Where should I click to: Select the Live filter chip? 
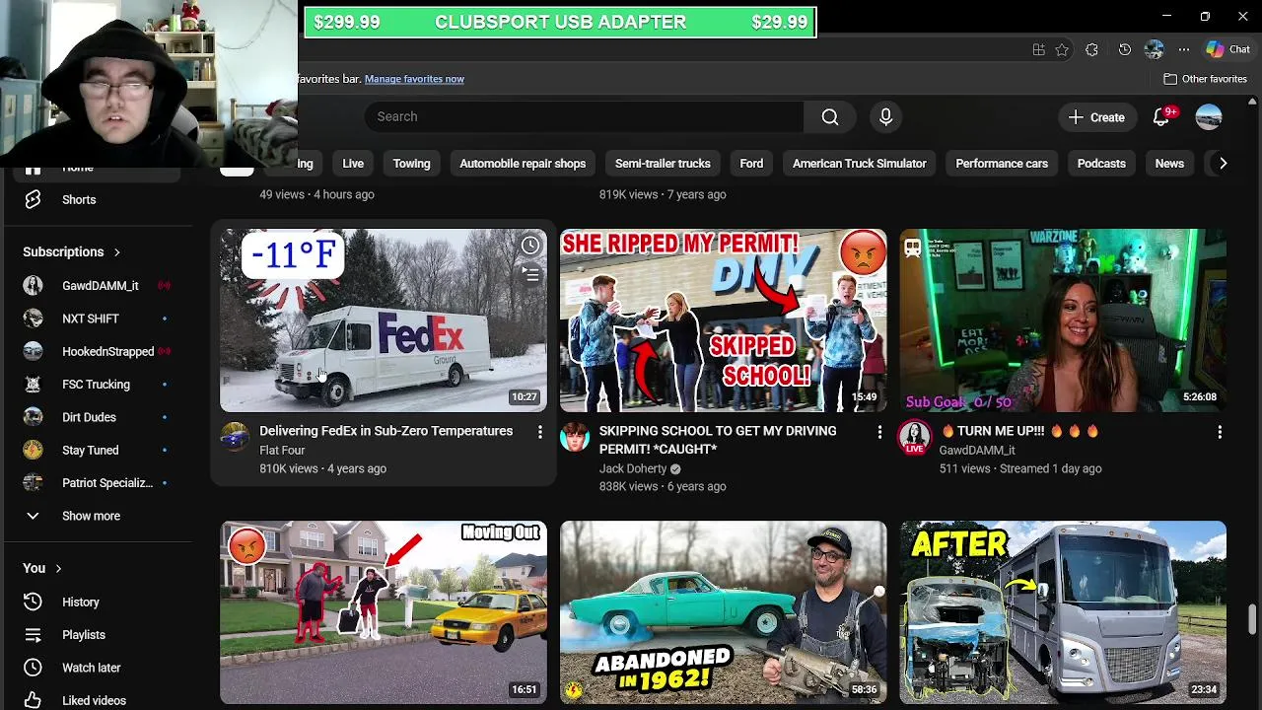click(x=353, y=164)
